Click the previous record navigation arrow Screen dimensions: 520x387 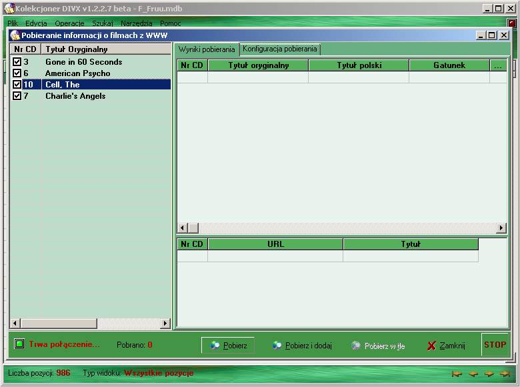473,374
